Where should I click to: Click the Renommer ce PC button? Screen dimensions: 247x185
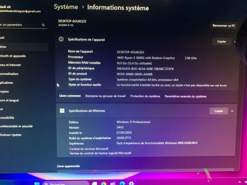point(224,26)
